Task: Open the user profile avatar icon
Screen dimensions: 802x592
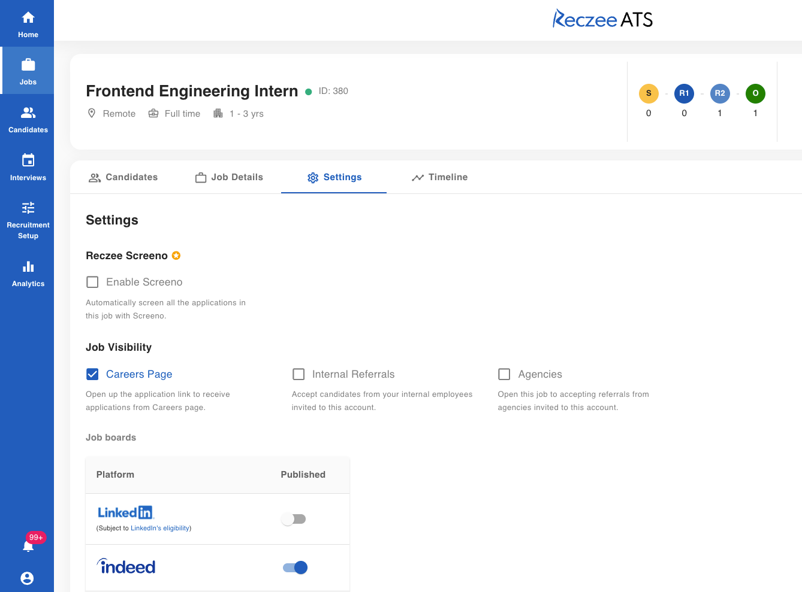Action: [27, 578]
